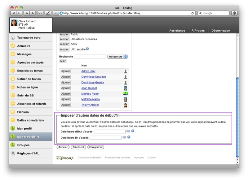Viewport: 248px width, 180px height.
Task: Click help icon next to URL secrète
Action: pyautogui.click(x=87, y=49)
